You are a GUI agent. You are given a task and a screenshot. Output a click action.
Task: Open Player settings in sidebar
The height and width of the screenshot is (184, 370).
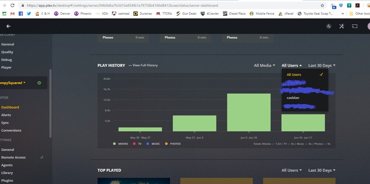(x=6, y=67)
